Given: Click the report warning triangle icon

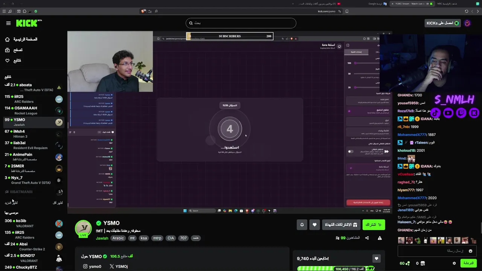Looking at the screenshot, I should [380, 238].
